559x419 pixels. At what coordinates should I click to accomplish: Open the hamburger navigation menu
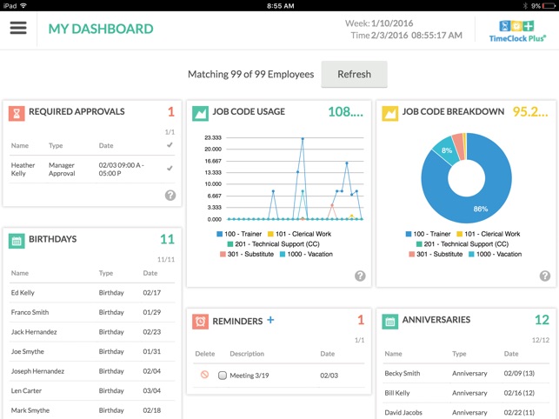(x=18, y=28)
